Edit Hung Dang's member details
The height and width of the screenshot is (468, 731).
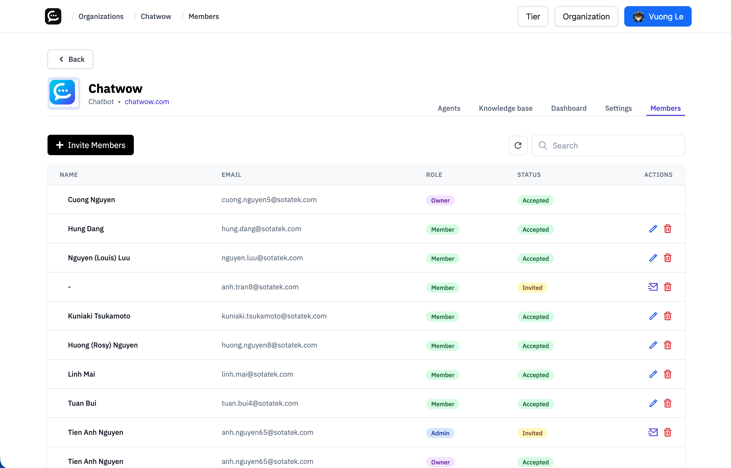point(653,229)
